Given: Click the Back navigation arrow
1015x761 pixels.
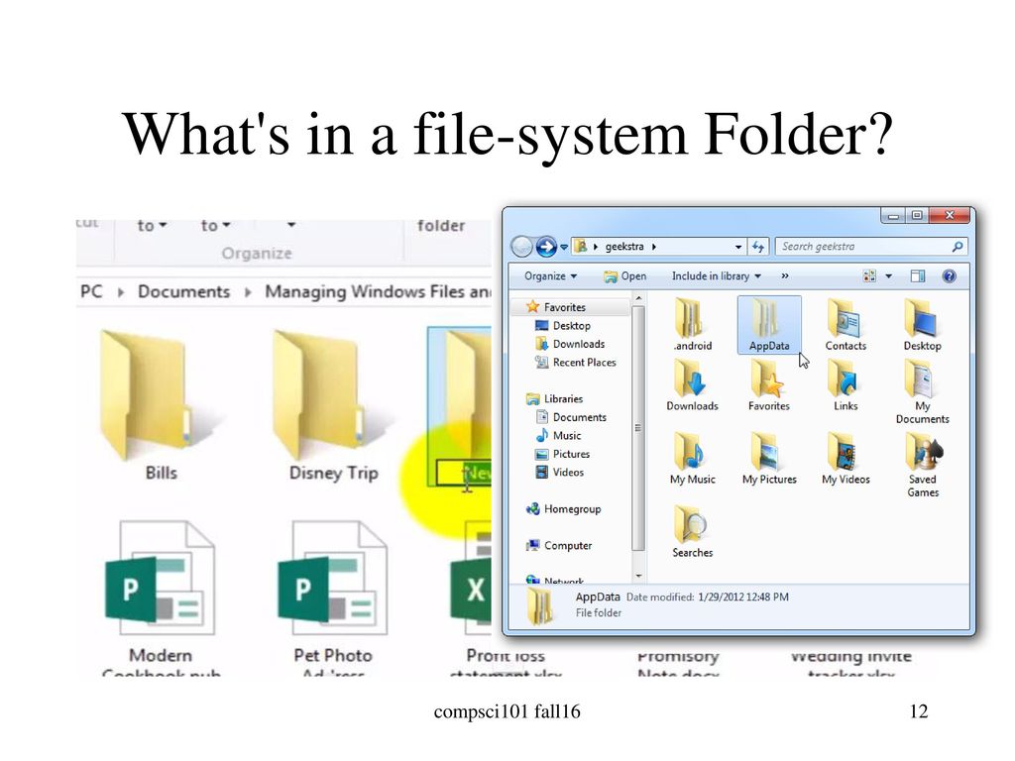Looking at the screenshot, I should point(521,247).
